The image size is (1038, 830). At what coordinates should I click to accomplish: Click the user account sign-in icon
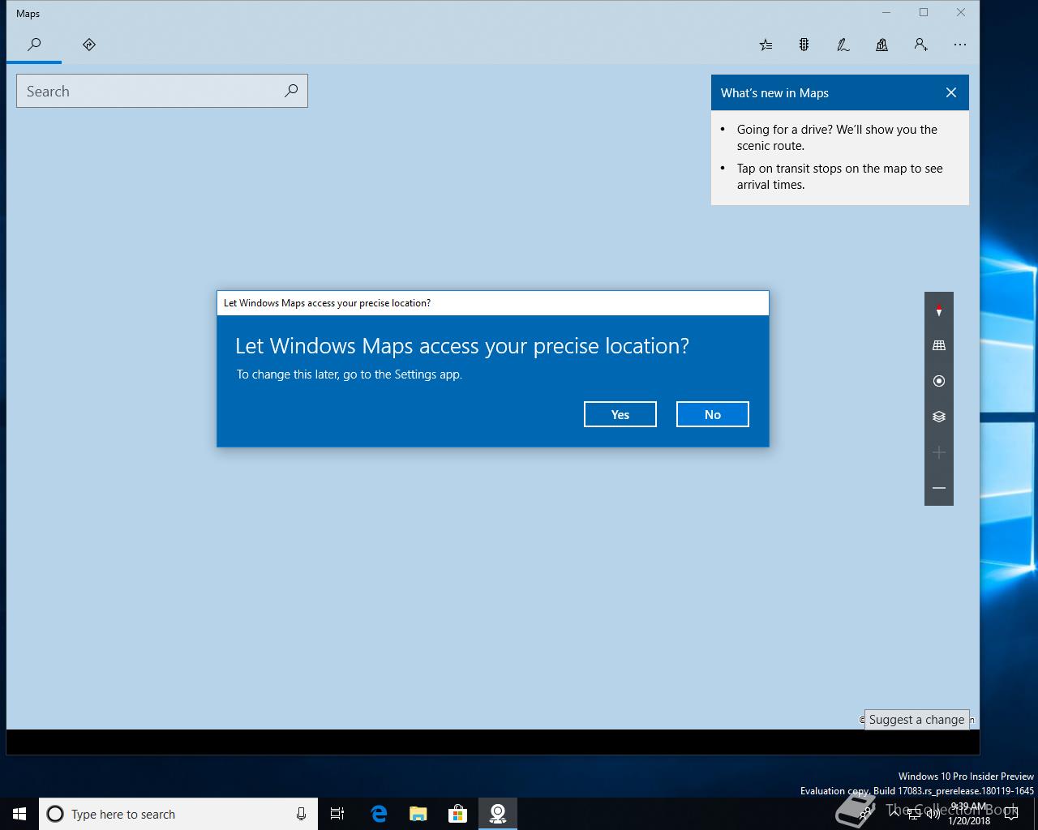[x=921, y=45]
